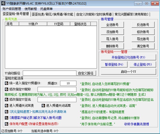Toggle 修改指定YY昵称 checkbox
Screen dimensions: 160x134
[6, 89]
